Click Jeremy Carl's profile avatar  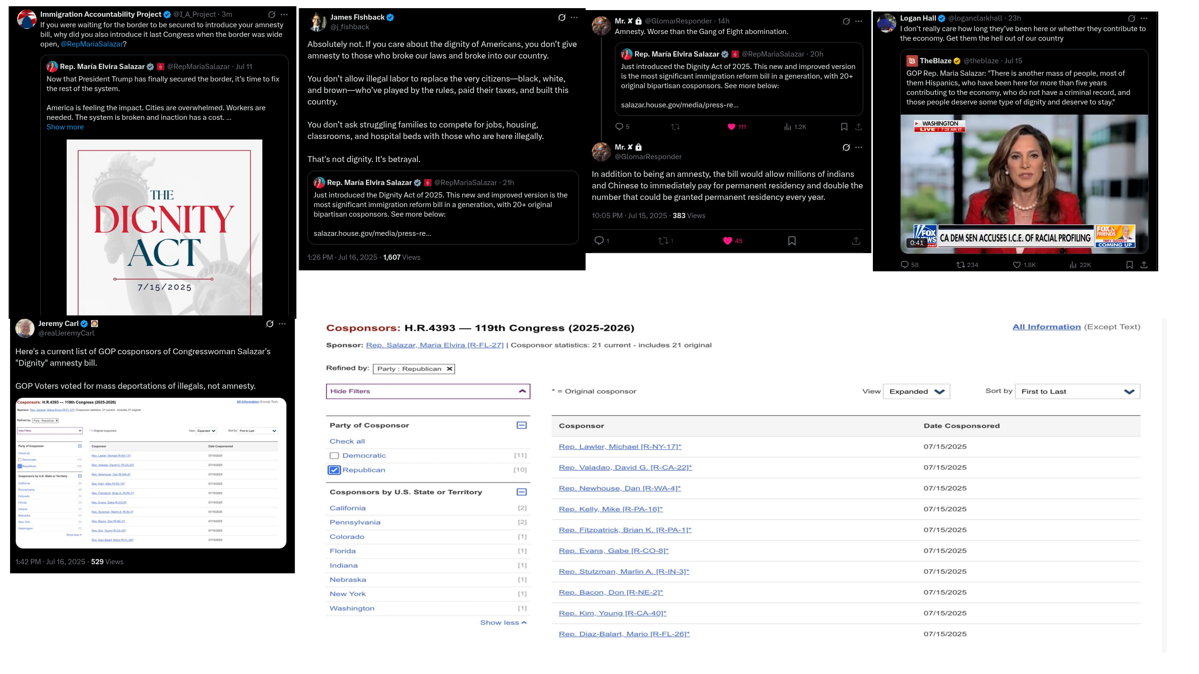[25, 328]
